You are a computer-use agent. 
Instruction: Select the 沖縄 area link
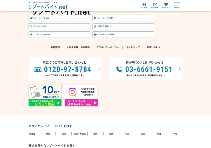(175, 134)
